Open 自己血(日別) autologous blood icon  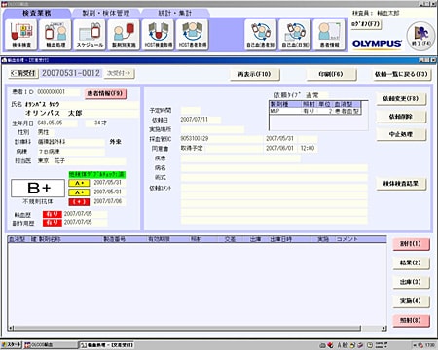[x=295, y=34]
